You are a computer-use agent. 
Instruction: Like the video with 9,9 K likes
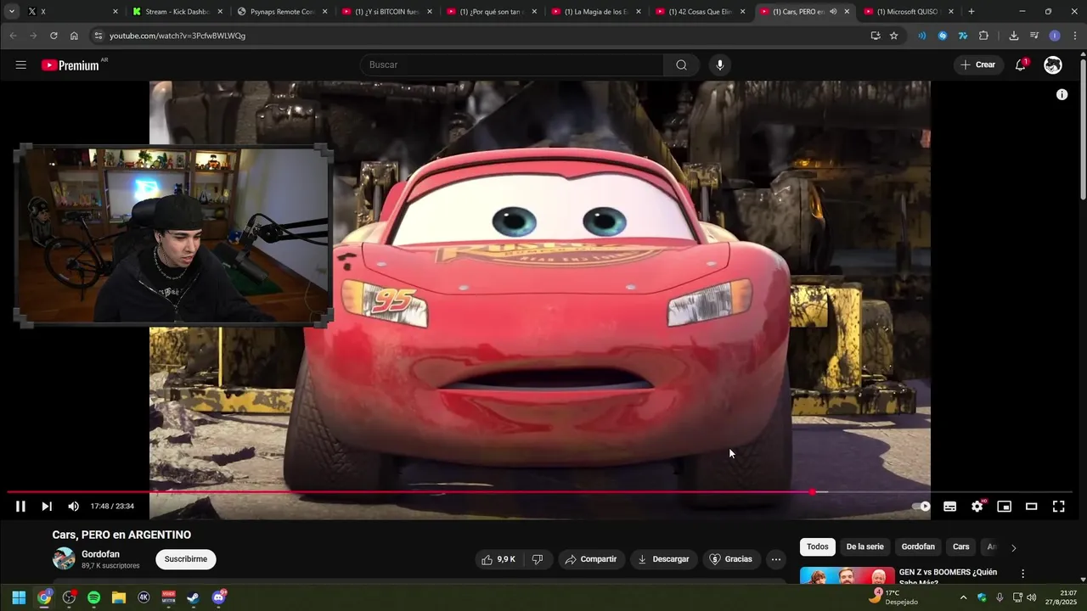(x=498, y=559)
